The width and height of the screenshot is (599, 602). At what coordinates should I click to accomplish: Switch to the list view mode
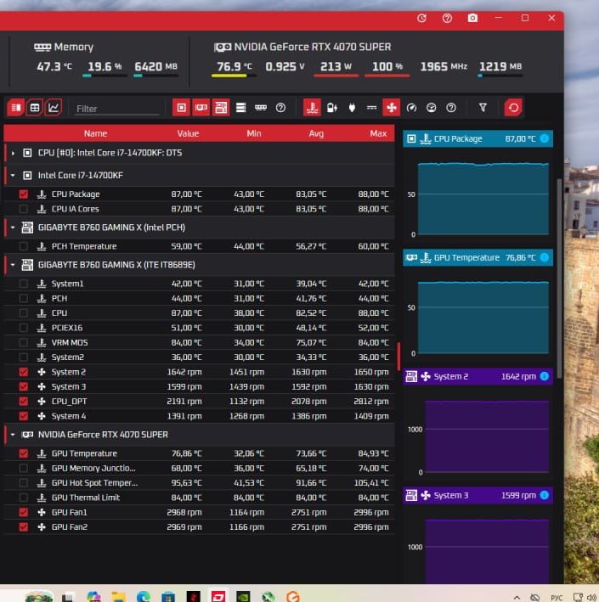pyautogui.click(x=16, y=108)
